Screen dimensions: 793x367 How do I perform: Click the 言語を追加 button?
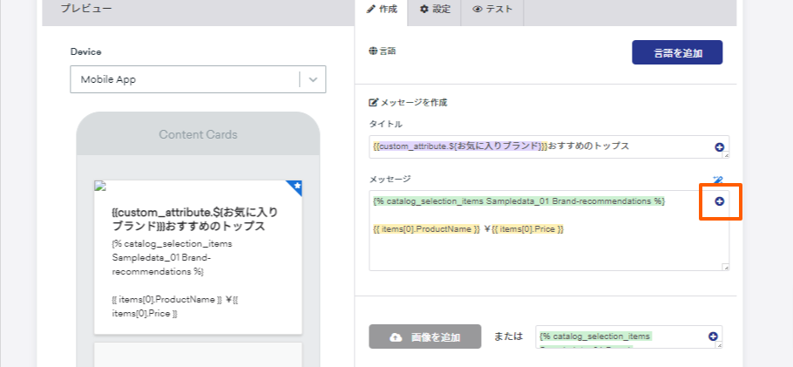(677, 52)
